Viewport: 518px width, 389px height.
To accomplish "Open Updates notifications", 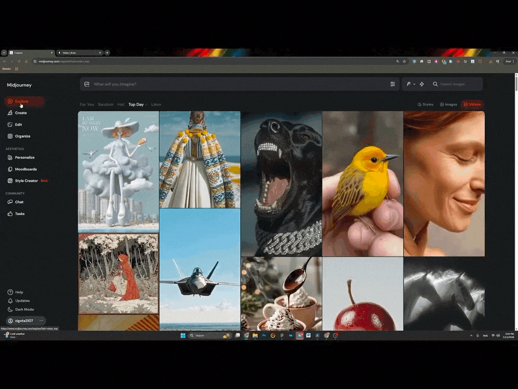I will tap(19, 301).
